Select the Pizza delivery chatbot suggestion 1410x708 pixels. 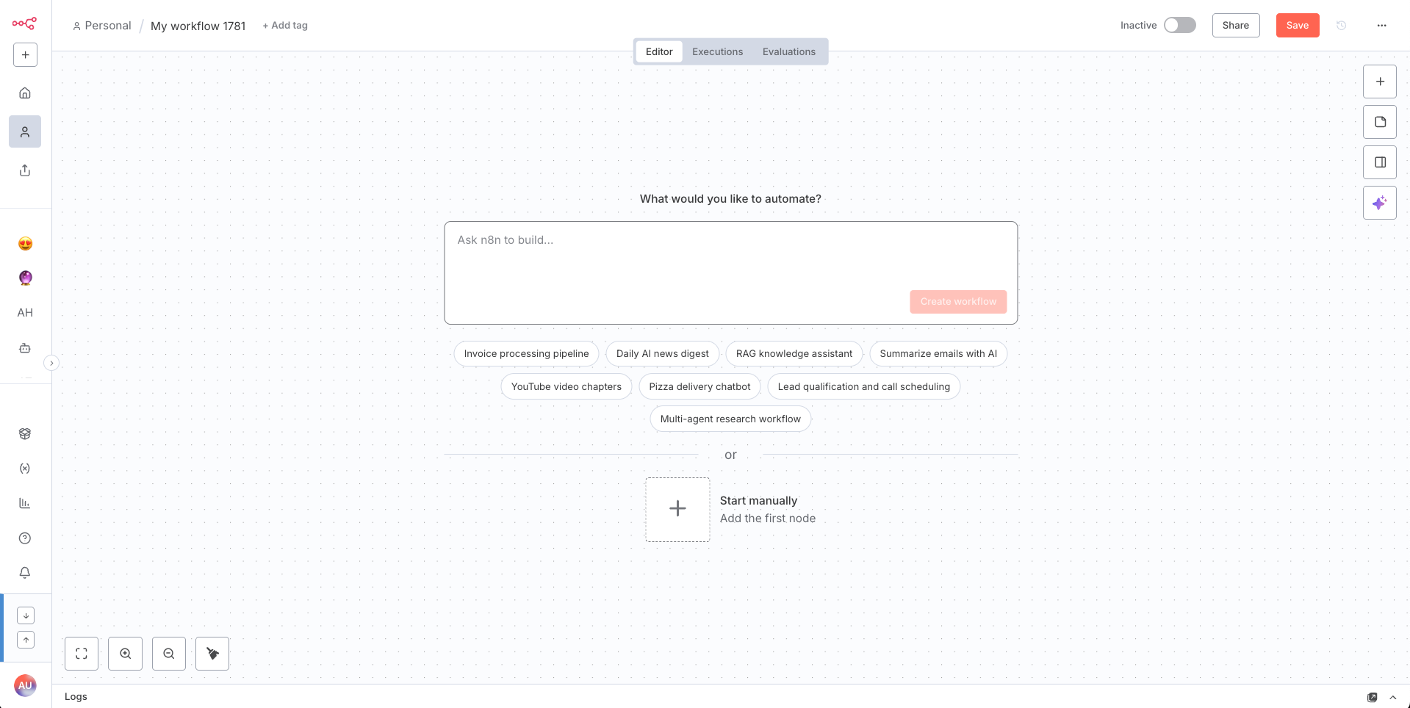click(x=699, y=386)
